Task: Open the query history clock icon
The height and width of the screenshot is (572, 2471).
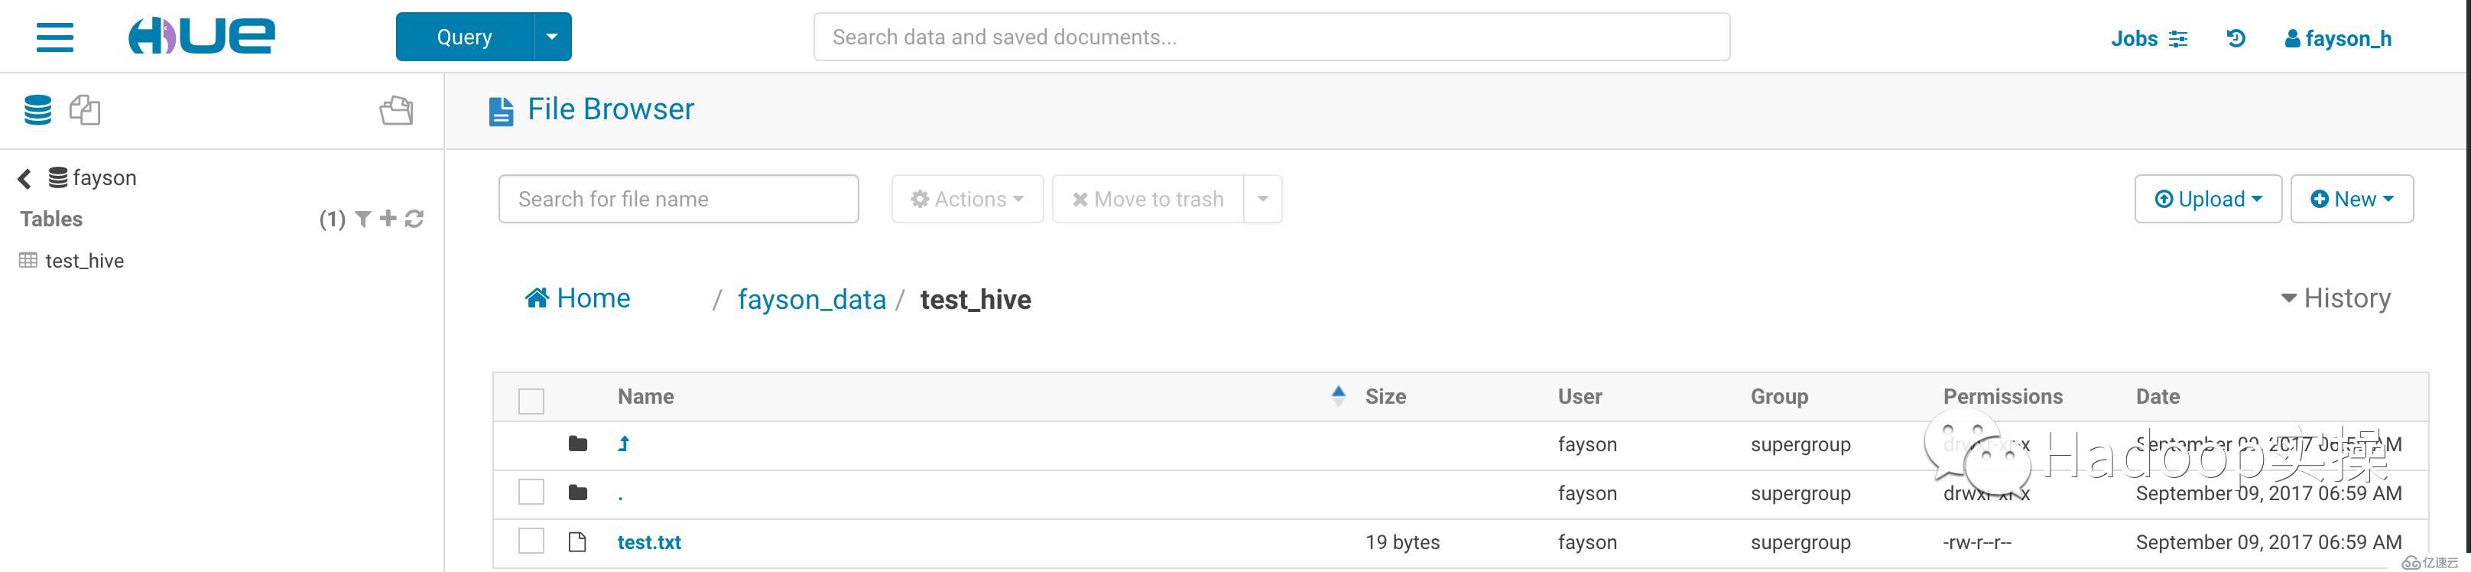Action: [x=2235, y=38]
